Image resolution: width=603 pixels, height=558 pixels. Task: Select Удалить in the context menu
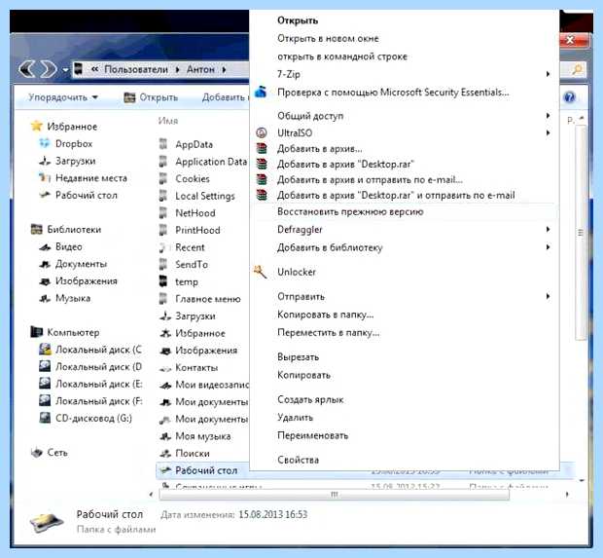coord(295,418)
